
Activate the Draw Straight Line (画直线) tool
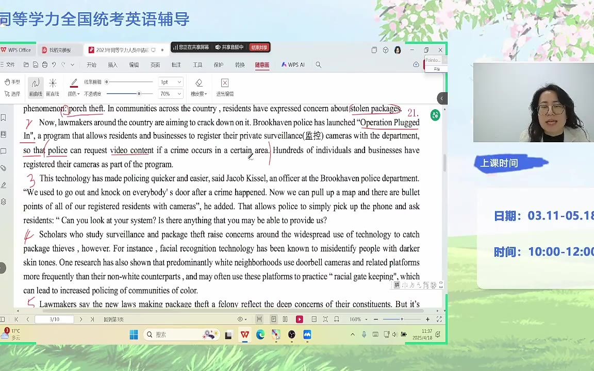pos(53,88)
